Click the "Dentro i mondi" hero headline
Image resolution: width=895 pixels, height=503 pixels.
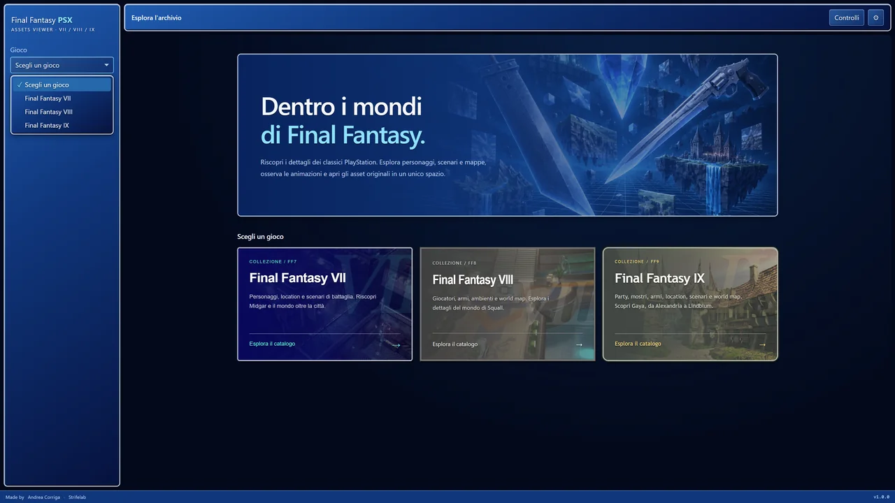pos(341,106)
